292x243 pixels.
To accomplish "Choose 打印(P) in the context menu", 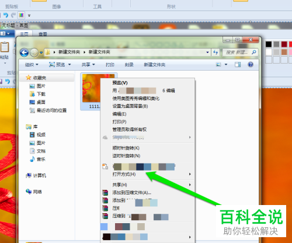I will [x=119, y=121].
